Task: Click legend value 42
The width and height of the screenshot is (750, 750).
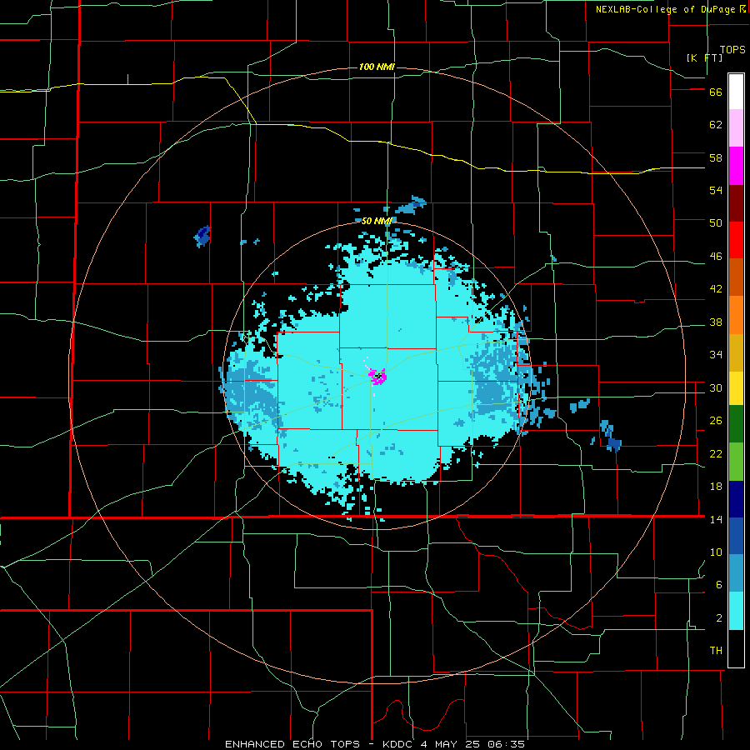Action: click(716, 289)
